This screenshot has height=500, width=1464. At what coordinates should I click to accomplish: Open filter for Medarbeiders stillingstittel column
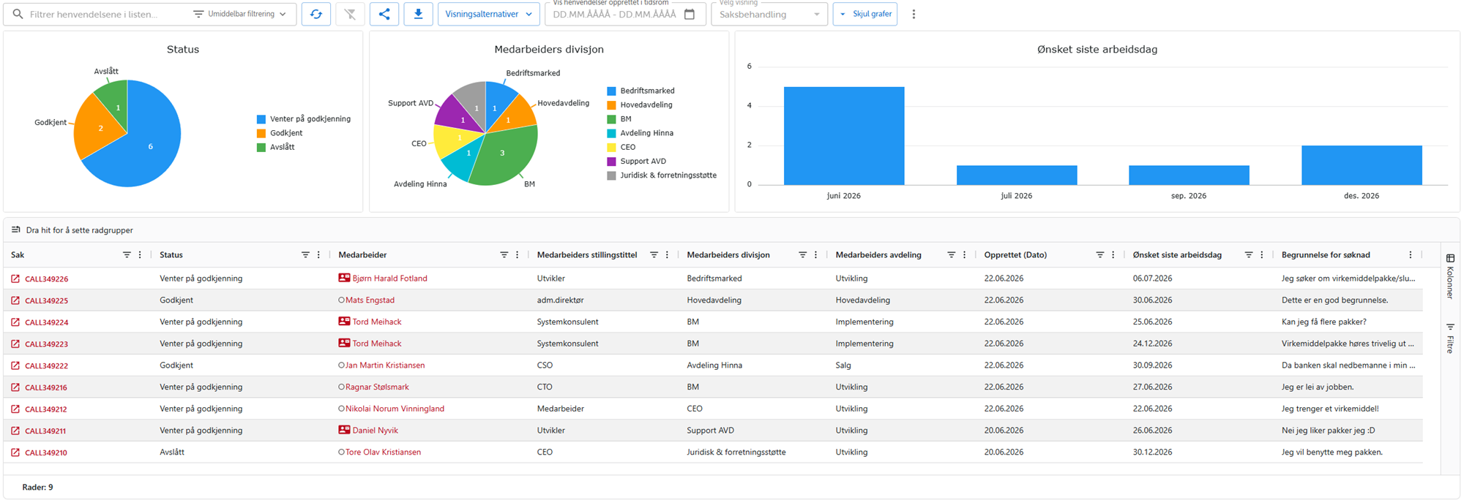(x=654, y=255)
